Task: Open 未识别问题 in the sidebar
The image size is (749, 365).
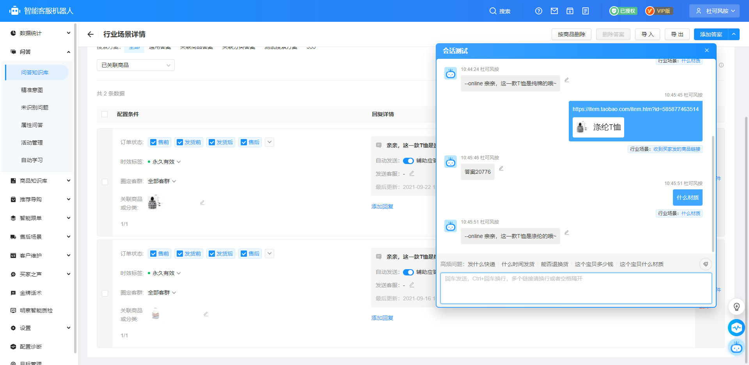Action: point(35,108)
